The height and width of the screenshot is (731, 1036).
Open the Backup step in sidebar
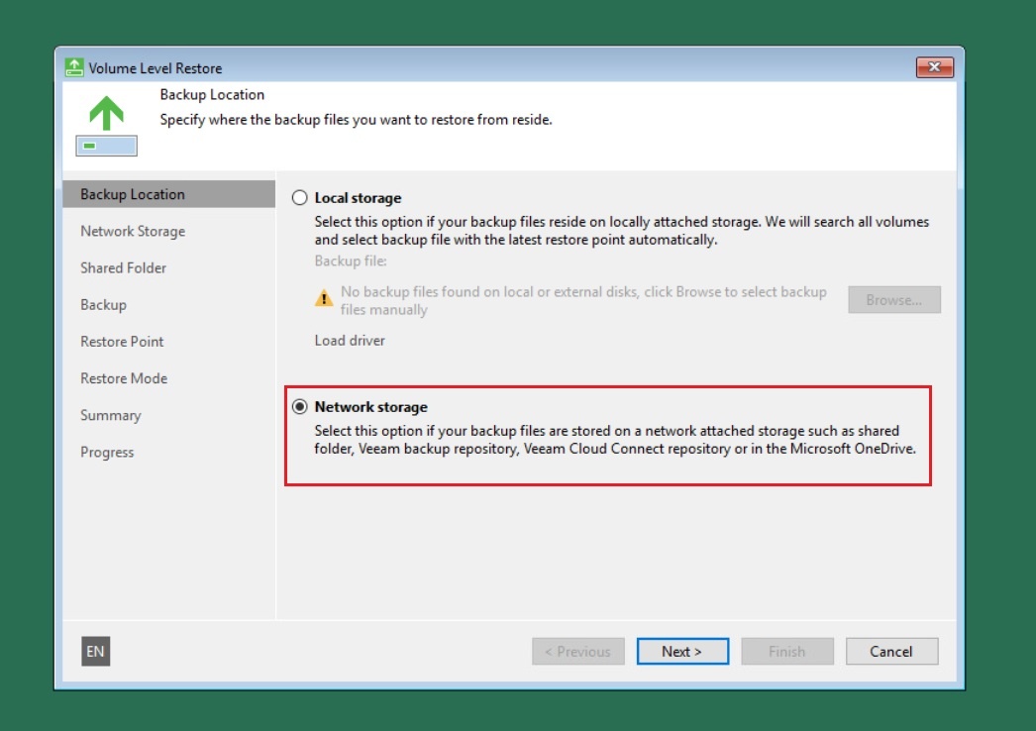[x=103, y=305]
